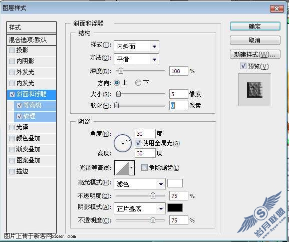This screenshot has height=242, width=289.
Task: Select the 下 direction radio button
Action: click(138, 83)
